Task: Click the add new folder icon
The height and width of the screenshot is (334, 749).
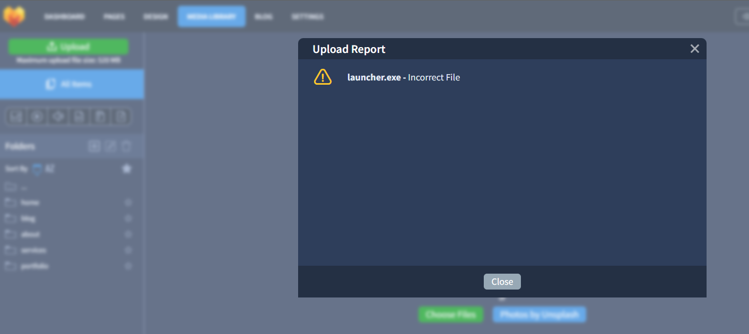Action: [x=94, y=146]
